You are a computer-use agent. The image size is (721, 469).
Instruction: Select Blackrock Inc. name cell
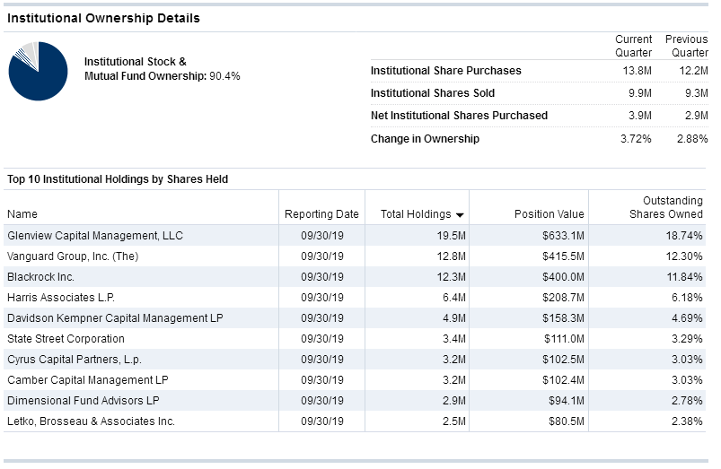pos(40,277)
